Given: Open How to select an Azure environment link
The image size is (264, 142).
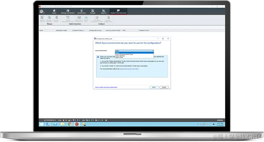Looking at the screenshot, I should point(106,87).
